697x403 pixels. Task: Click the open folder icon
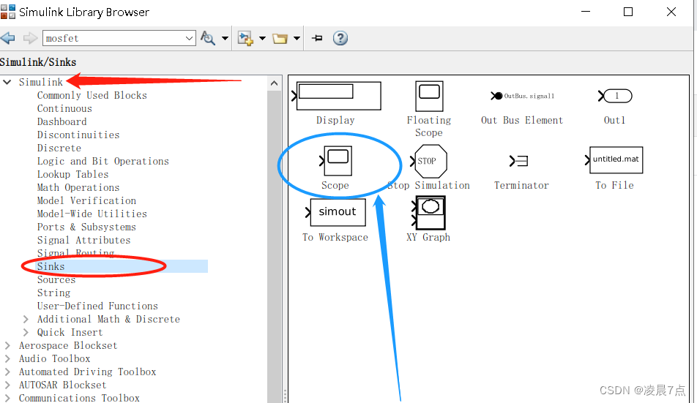pos(280,39)
